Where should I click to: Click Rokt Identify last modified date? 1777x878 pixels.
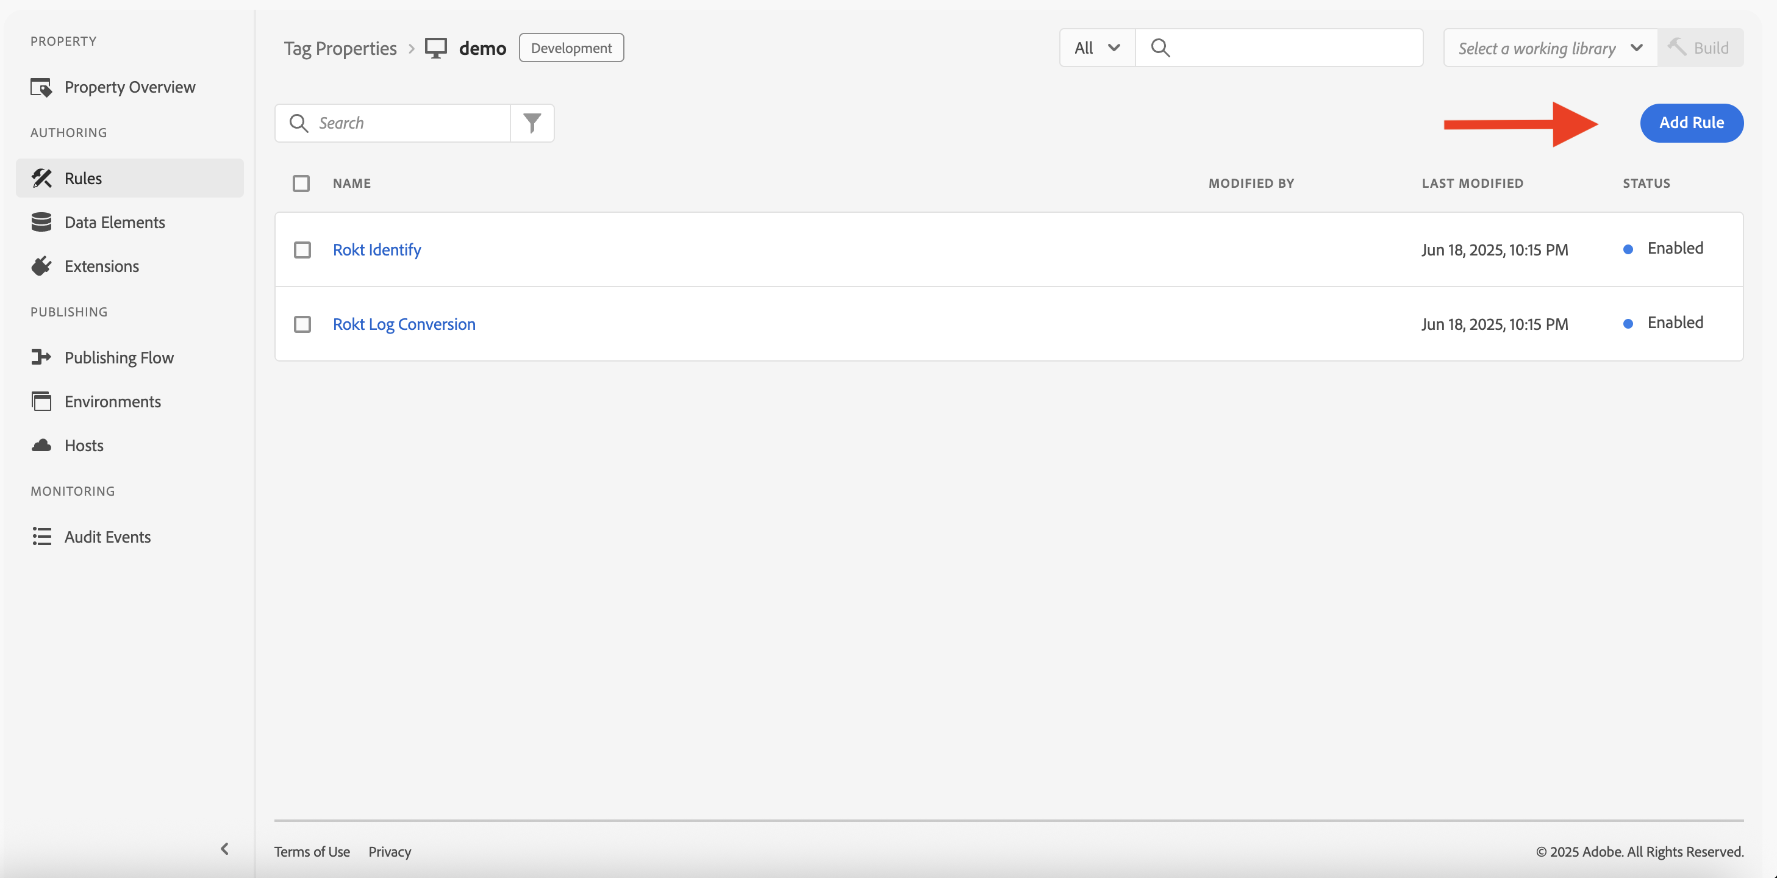1495,249
